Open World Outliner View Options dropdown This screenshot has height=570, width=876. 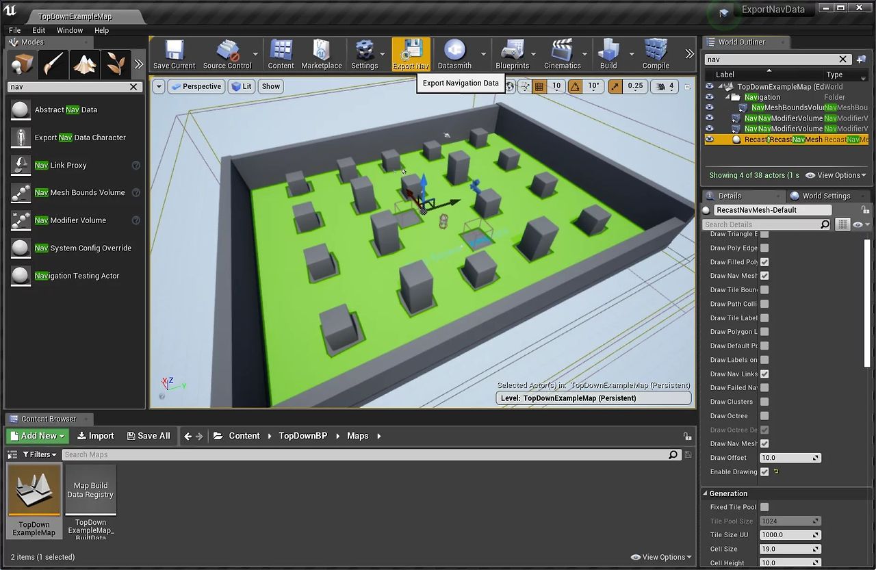click(x=836, y=175)
